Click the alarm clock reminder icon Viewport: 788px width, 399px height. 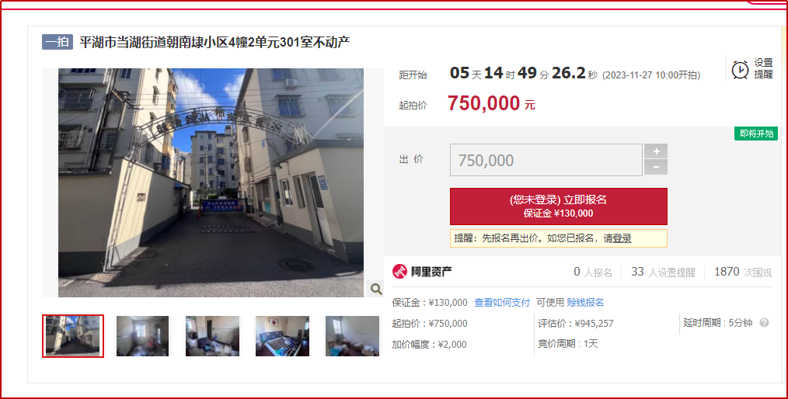(x=740, y=69)
